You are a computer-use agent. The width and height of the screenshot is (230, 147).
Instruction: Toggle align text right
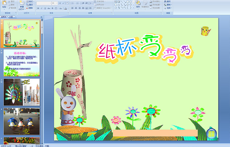pyautogui.click(x=80, y=8)
